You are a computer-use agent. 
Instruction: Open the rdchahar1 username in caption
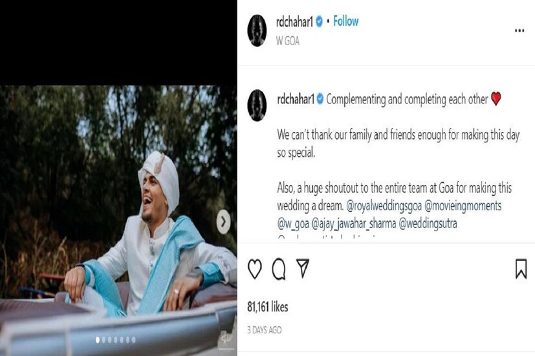(296, 99)
